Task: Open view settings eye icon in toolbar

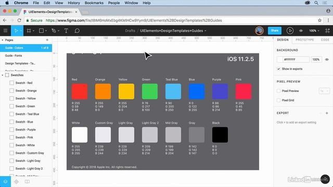Action: 301,31
